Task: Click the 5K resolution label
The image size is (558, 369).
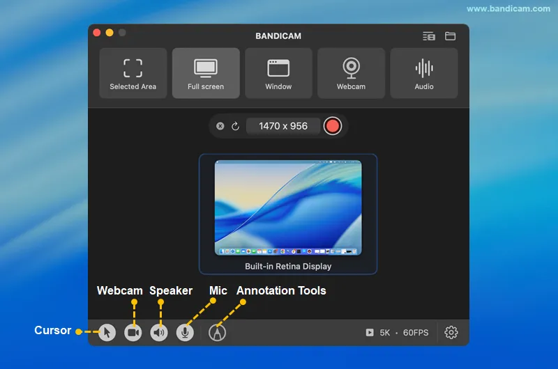Action: pyautogui.click(x=385, y=332)
